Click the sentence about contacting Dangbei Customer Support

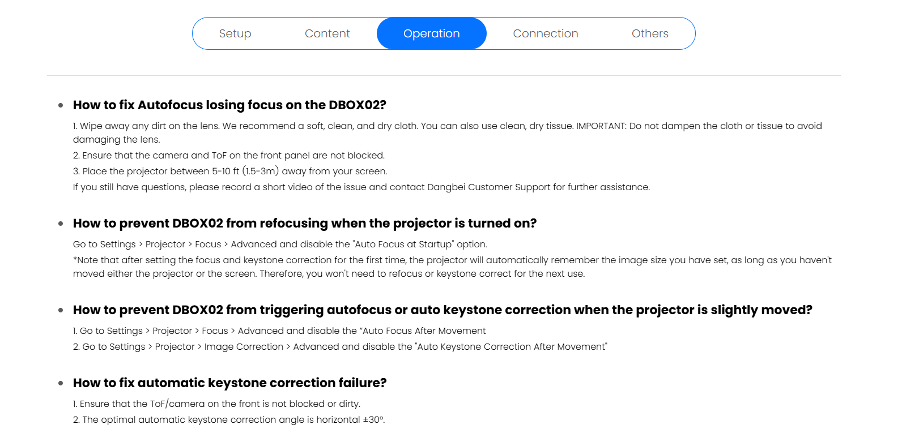[x=361, y=187]
